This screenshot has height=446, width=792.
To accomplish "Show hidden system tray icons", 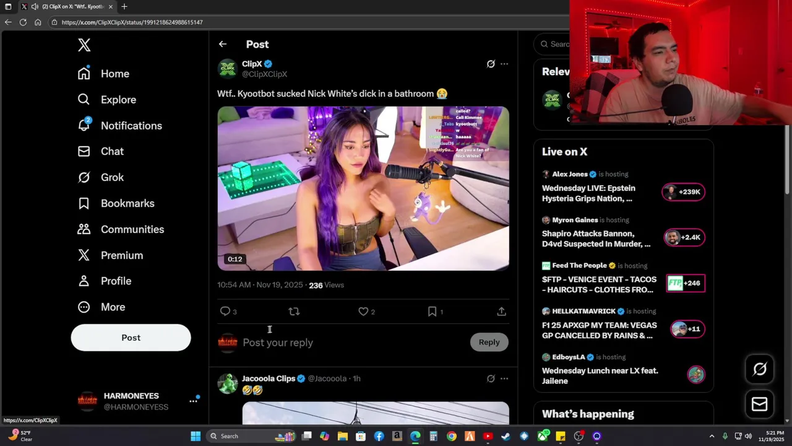I will [712, 436].
